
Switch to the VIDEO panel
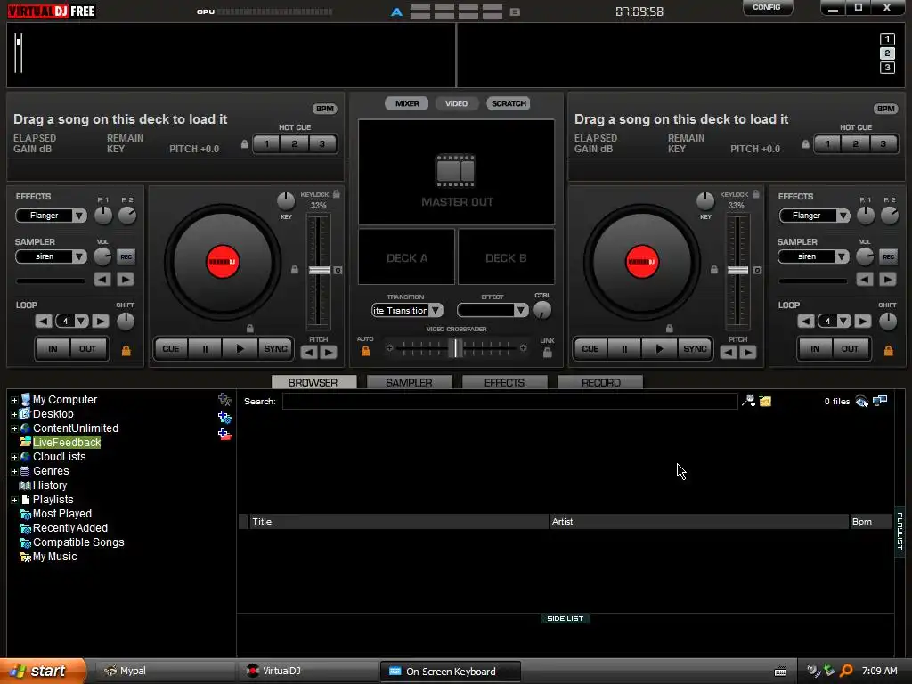(x=456, y=103)
